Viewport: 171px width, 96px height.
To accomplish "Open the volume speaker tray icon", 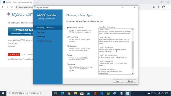I will click(x=155, y=93).
